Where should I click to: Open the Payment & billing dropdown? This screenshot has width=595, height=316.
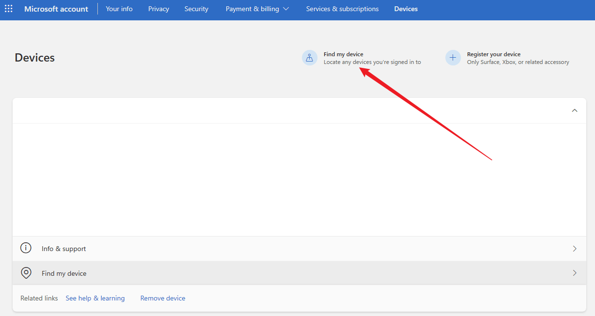point(257,9)
